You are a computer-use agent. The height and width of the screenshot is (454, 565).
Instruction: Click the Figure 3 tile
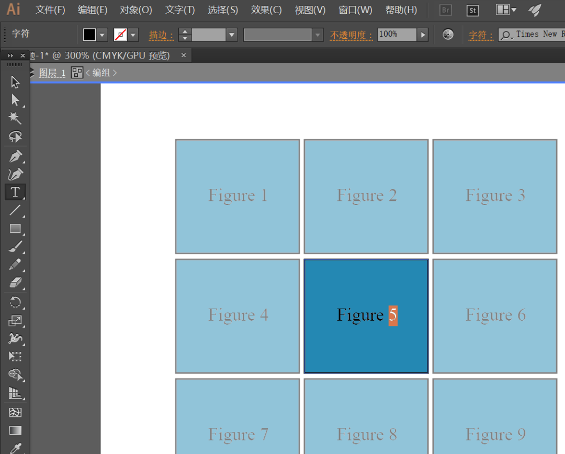[x=495, y=196]
